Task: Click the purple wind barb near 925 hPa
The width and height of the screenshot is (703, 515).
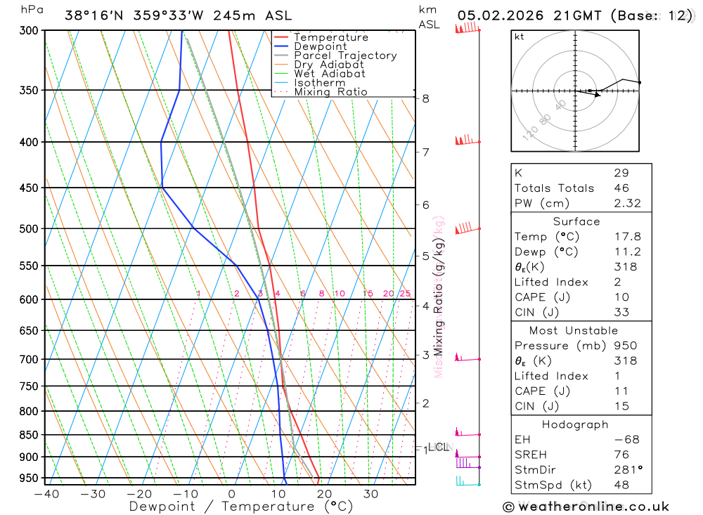Action: click(467, 464)
